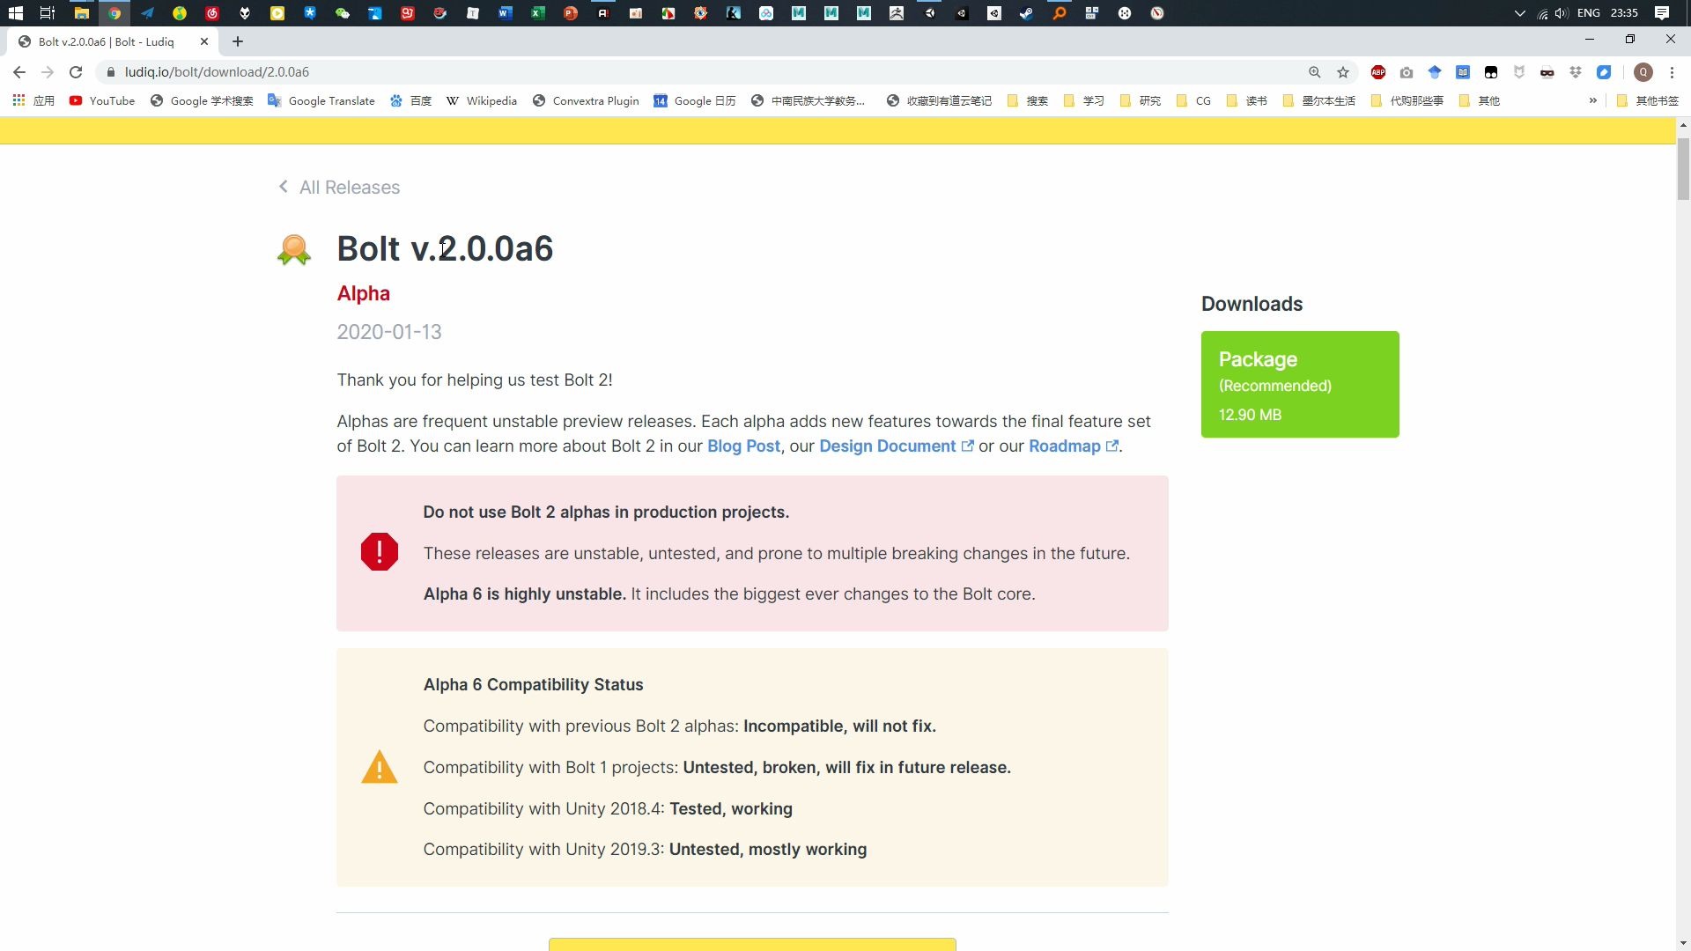Image resolution: width=1691 pixels, height=951 pixels.
Task: Show hidden system tray icons
Action: [x=1519, y=13]
